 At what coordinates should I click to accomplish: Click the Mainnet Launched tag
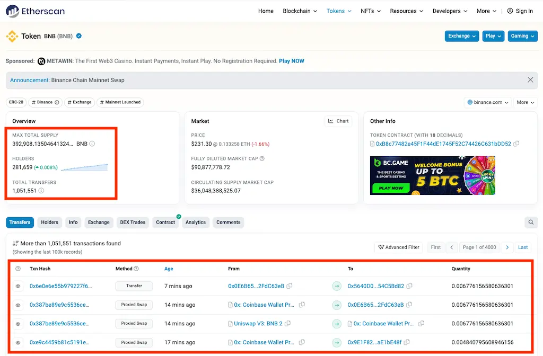click(120, 102)
